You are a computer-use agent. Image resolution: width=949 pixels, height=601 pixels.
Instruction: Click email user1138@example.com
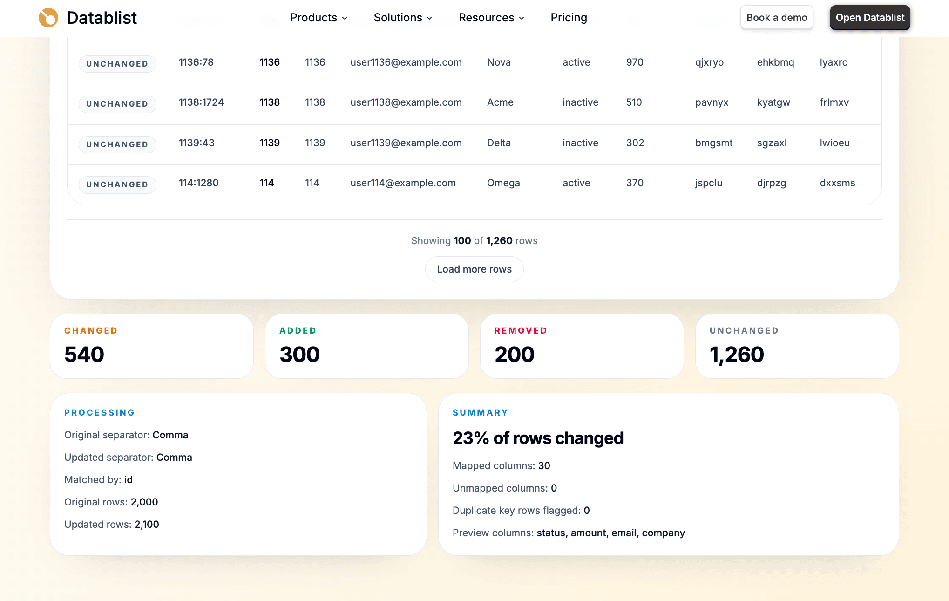tap(406, 102)
